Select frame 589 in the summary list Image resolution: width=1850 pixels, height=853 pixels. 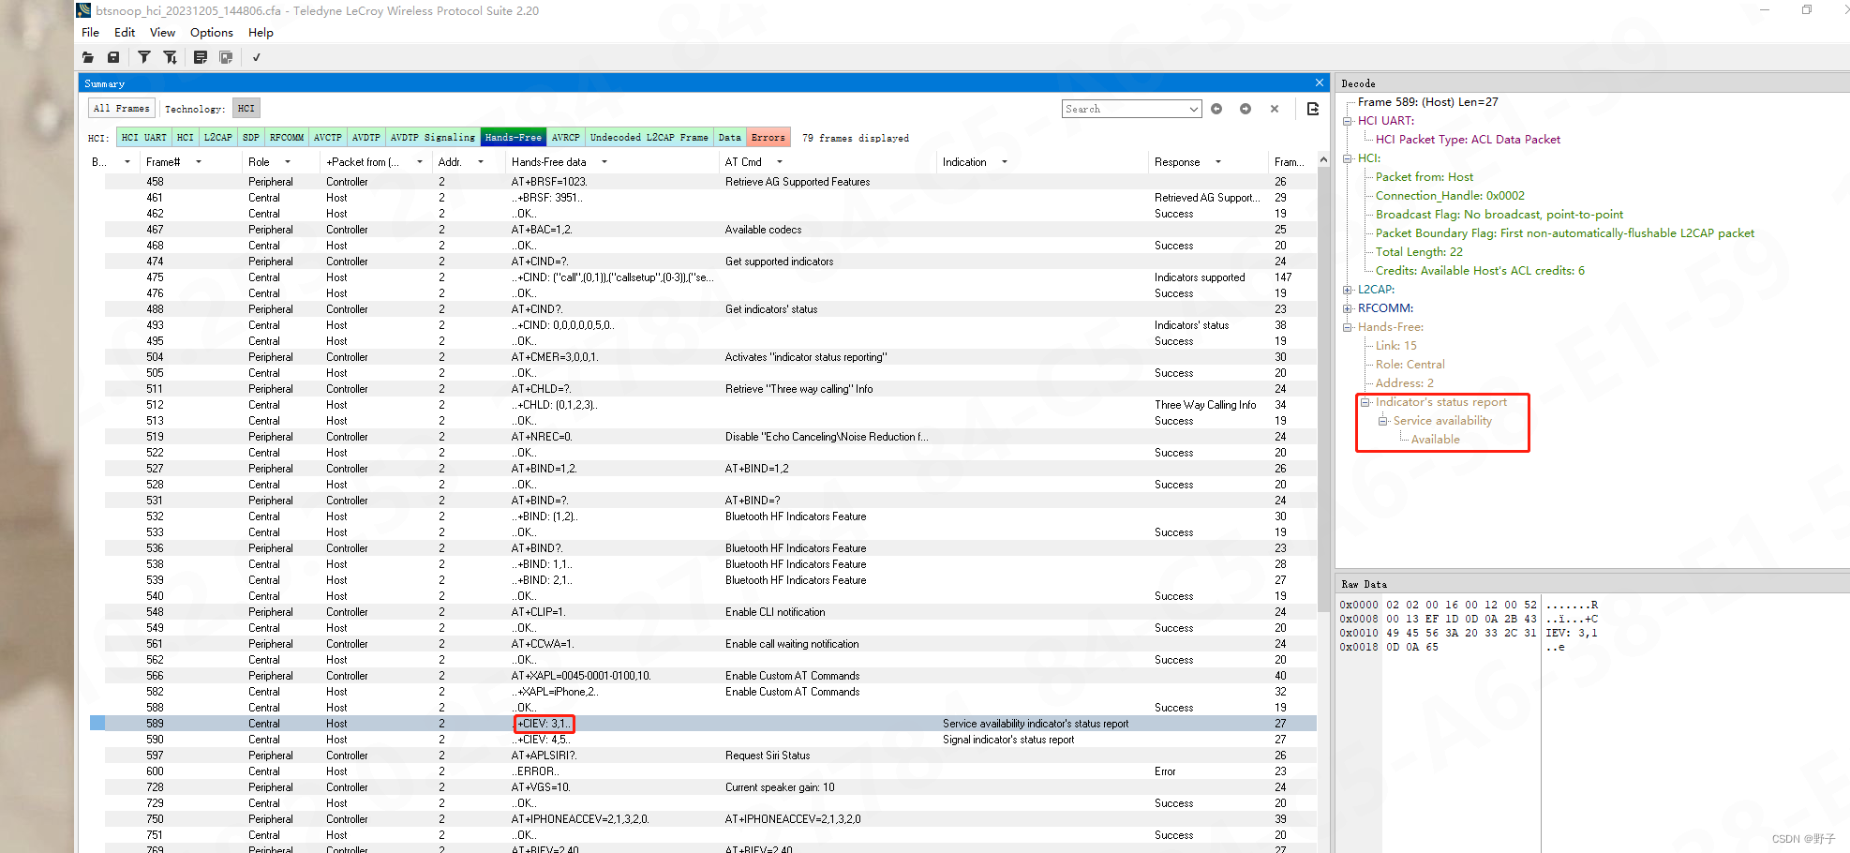[x=281, y=723]
